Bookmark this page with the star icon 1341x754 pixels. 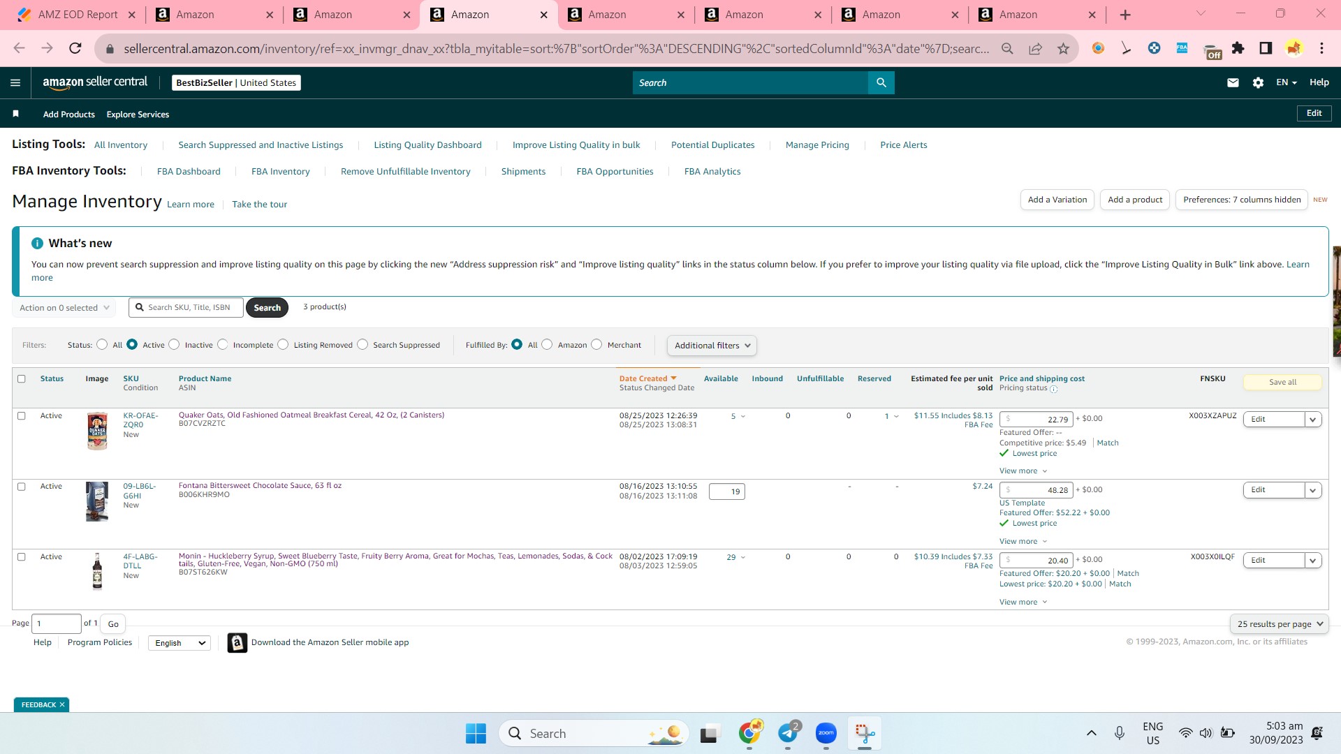point(1063,48)
